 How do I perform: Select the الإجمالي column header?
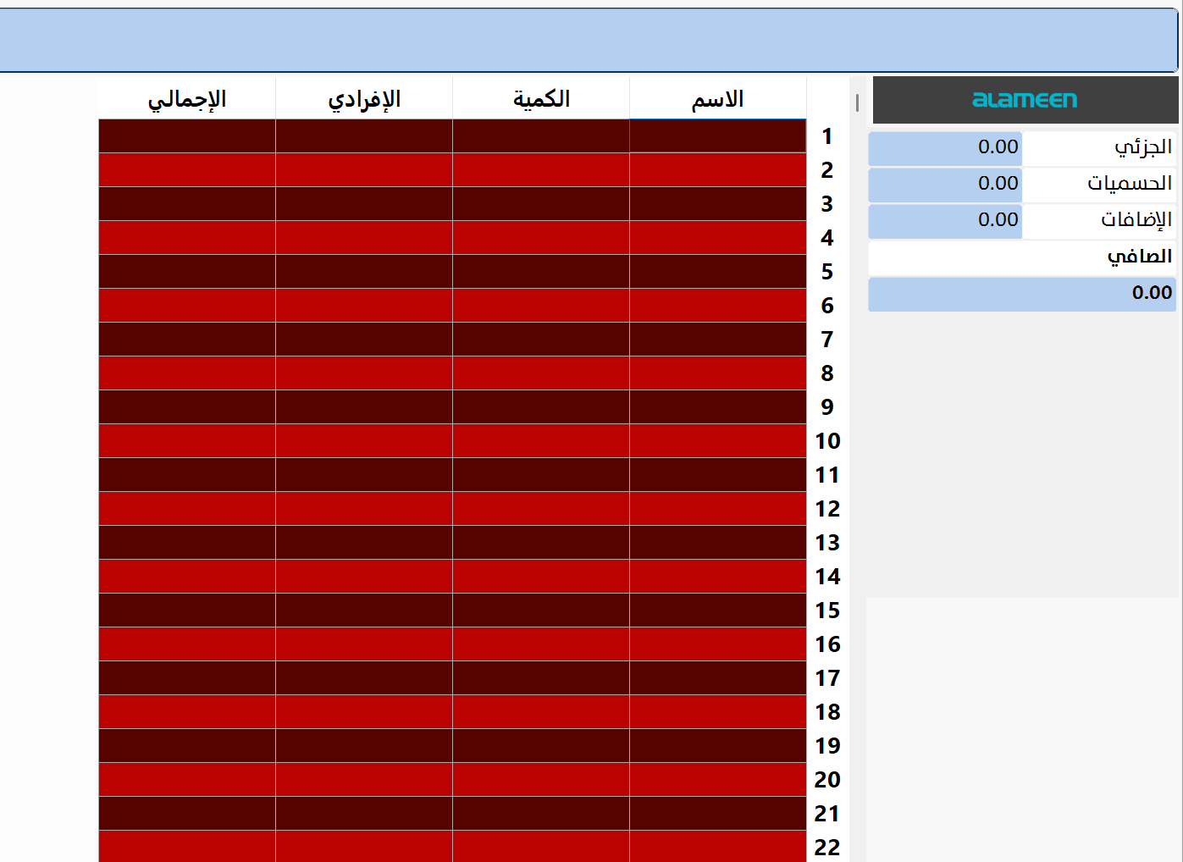point(186,99)
